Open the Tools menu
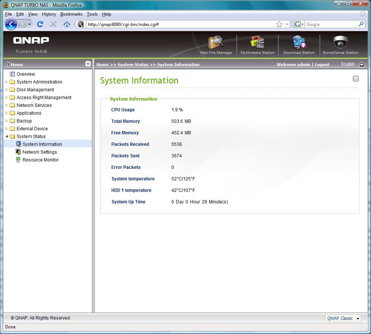371x334 pixels. 92,14
